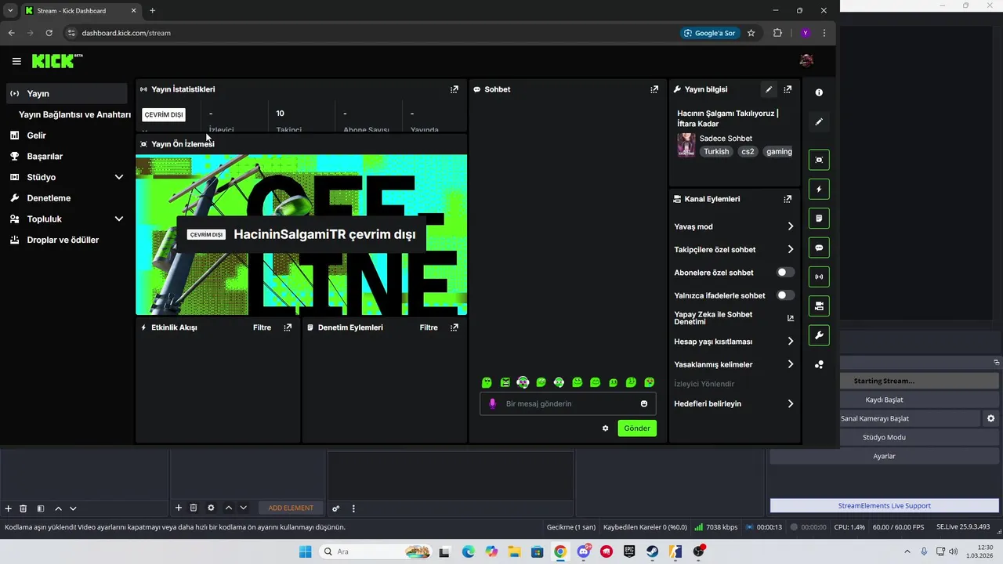This screenshot has height=564, width=1003.
Task: Open Hesap yaşı kısıtlaması options
Action: click(790, 342)
